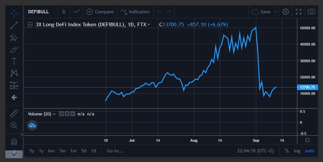Save the chart layout
This screenshot has width=323, height=162.
pos(261,12)
